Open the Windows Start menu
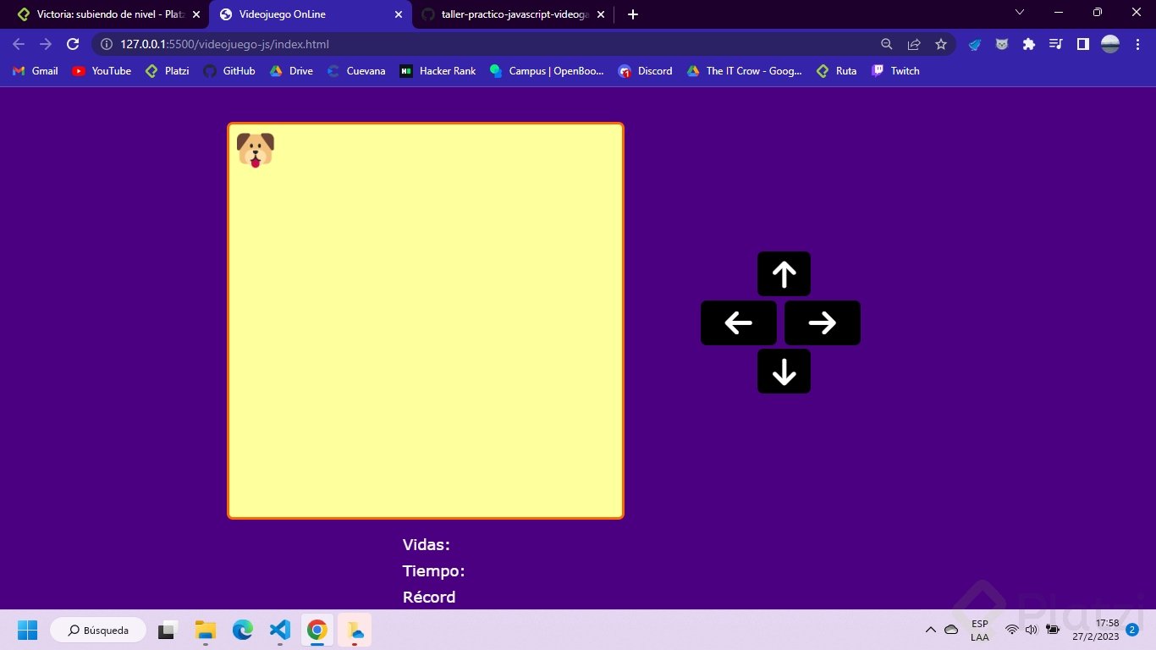1156x650 pixels. pyautogui.click(x=28, y=631)
